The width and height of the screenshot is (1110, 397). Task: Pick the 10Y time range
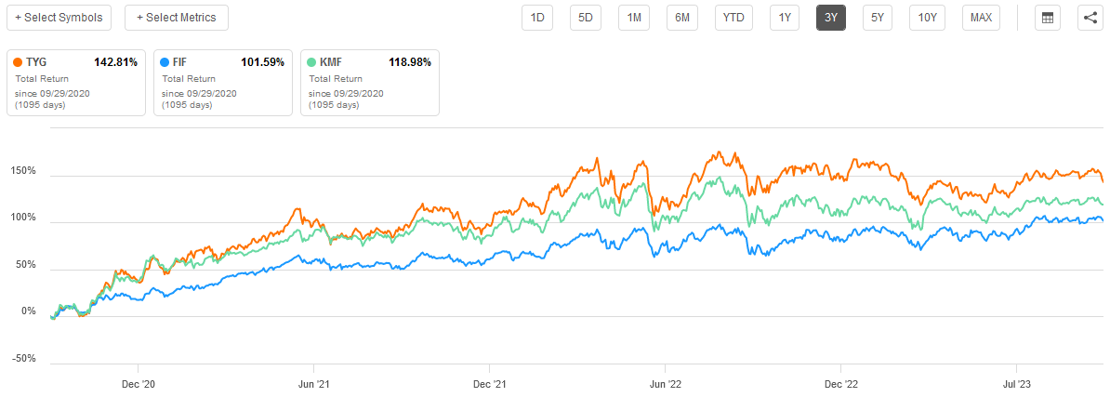click(x=927, y=18)
